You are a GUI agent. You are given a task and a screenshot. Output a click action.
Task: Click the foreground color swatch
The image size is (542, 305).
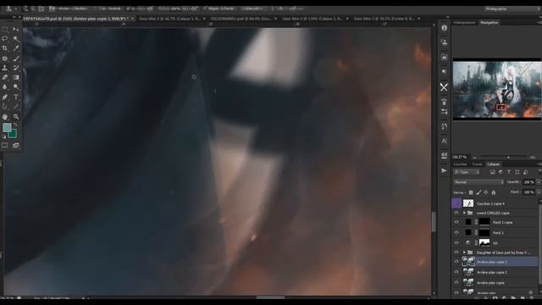(x=7, y=128)
